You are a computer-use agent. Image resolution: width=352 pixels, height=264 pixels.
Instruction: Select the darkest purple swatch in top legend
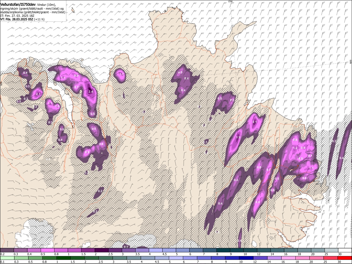(x=102, y=250)
